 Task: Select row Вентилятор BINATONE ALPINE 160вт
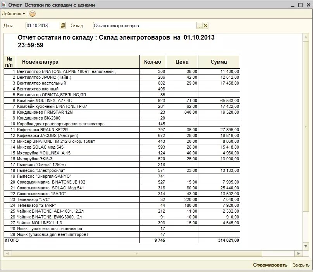[122, 71]
